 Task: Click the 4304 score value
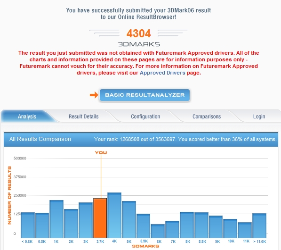coord(139,33)
